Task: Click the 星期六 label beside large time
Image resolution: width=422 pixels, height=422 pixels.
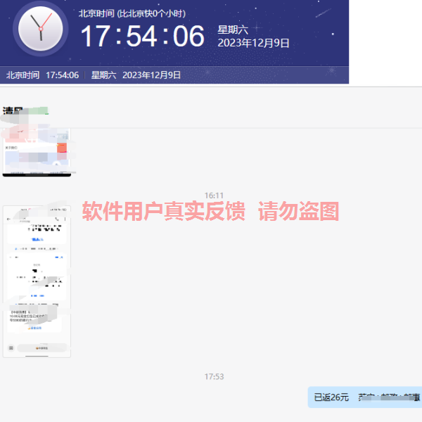Action: (232, 30)
